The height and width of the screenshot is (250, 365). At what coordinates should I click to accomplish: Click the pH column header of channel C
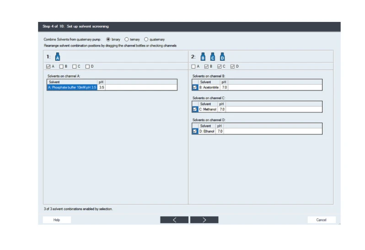pyautogui.click(x=221, y=104)
